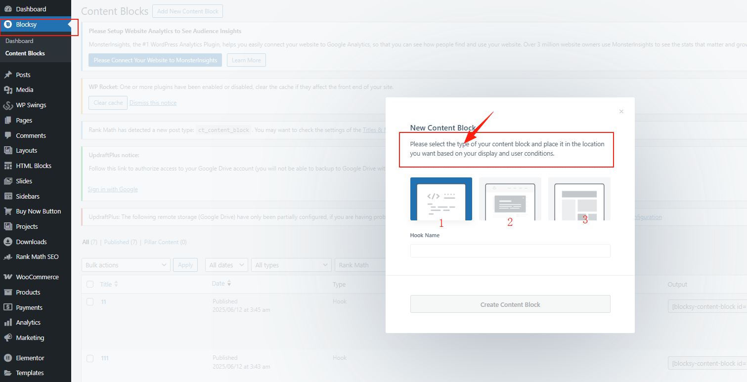Select the layout template block type thumbnail
The height and width of the screenshot is (382, 747).
579,199
